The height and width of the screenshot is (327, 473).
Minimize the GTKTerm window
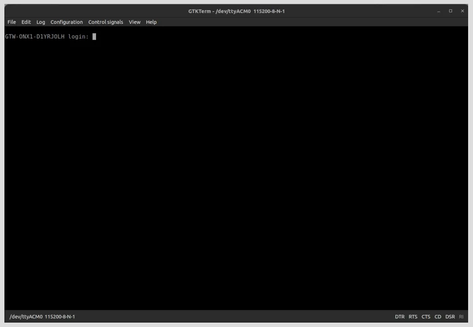(x=438, y=11)
